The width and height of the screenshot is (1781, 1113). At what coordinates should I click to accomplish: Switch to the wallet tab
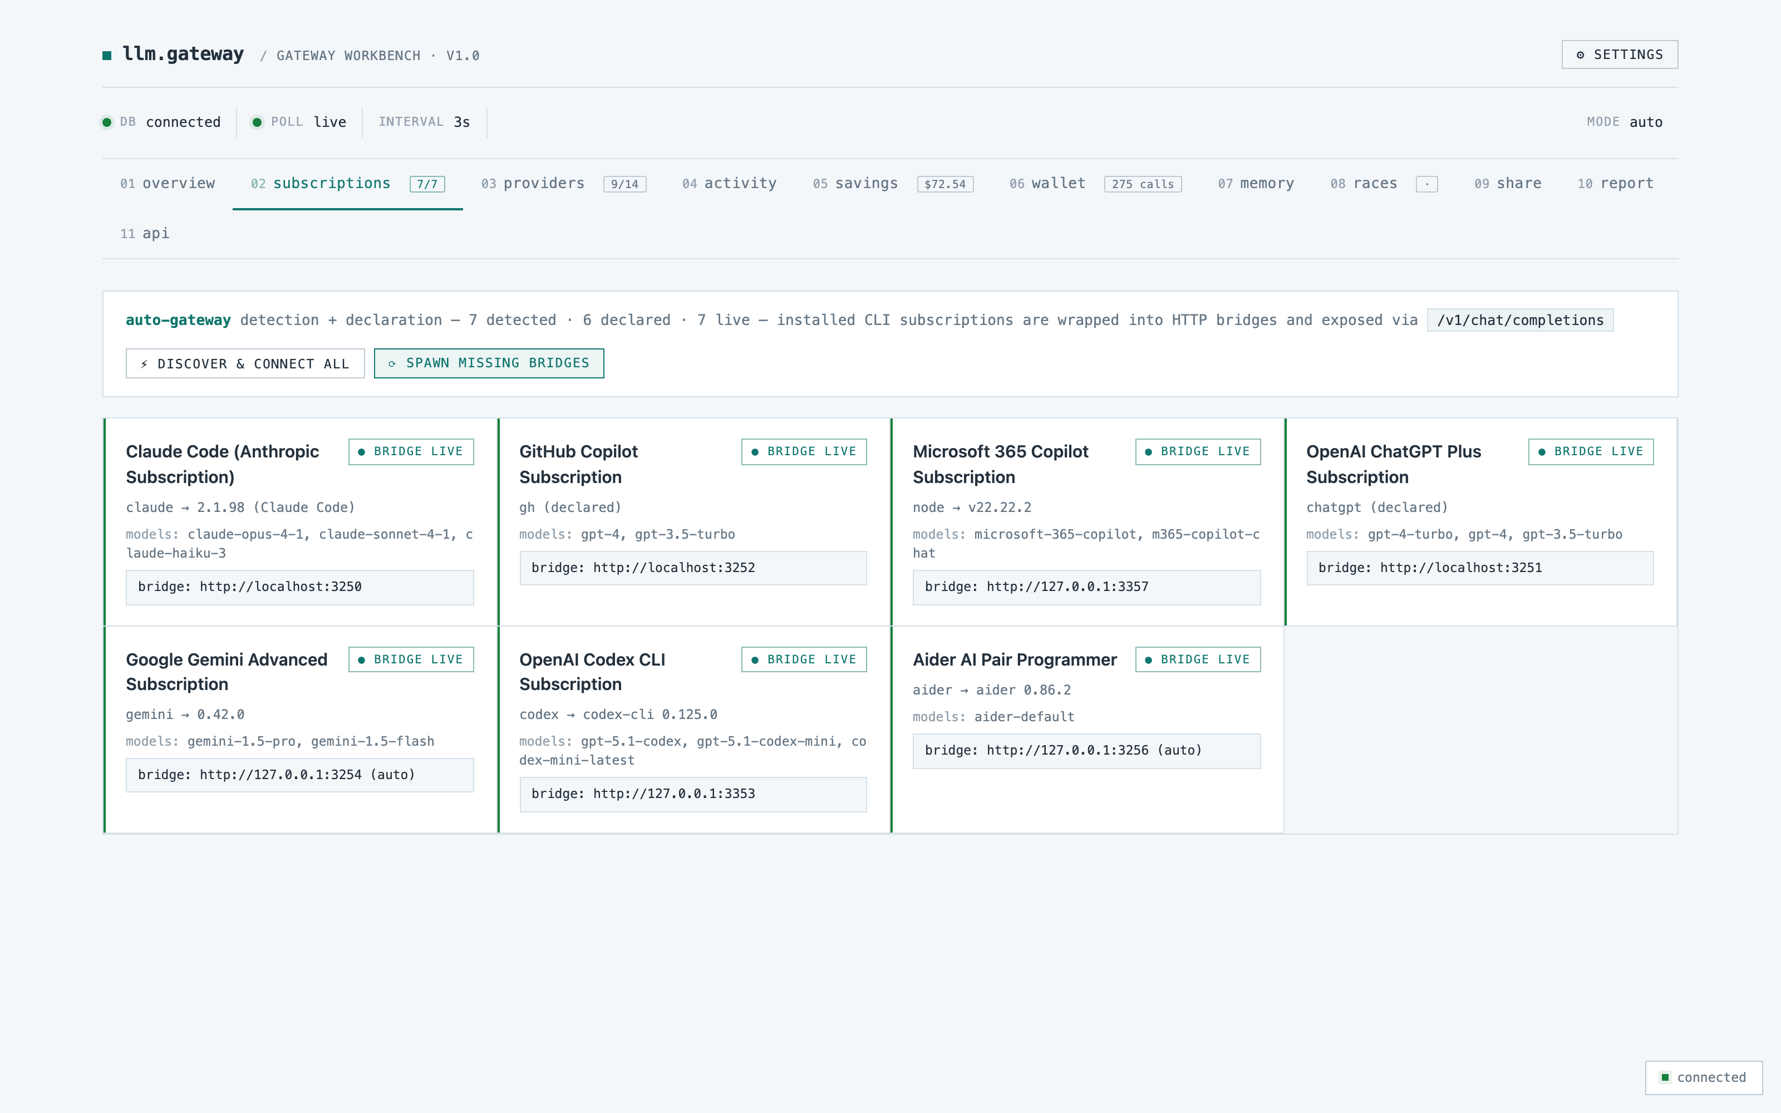pos(1095,183)
